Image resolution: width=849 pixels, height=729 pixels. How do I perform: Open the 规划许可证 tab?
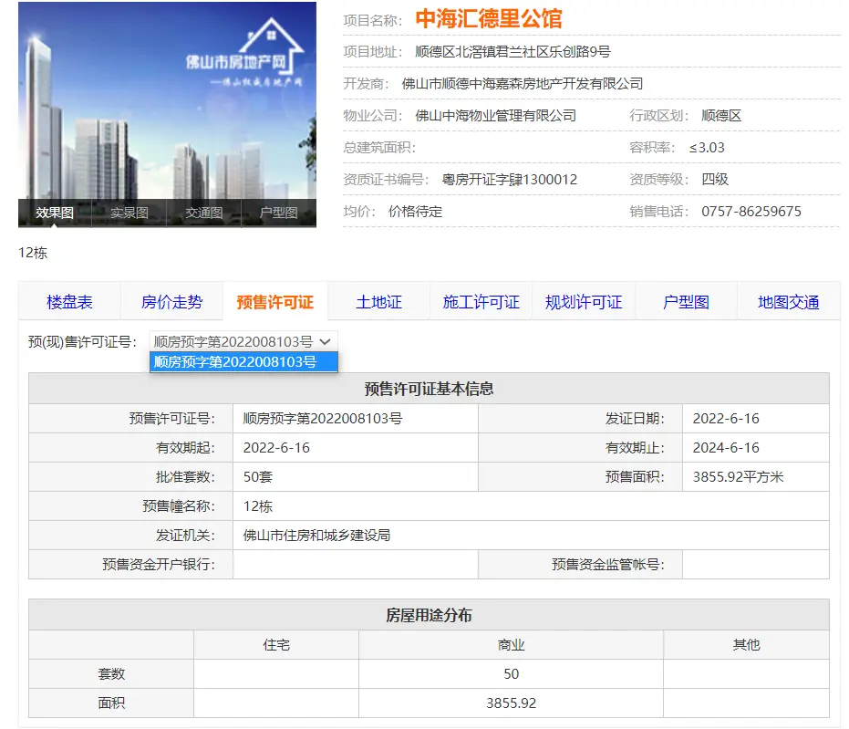pos(583,302)
